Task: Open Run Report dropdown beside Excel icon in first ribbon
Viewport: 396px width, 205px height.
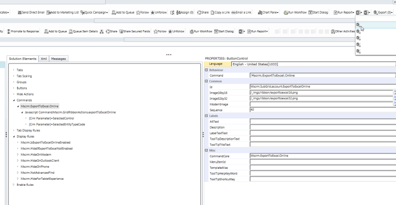Action: click(x=344, y=13)
